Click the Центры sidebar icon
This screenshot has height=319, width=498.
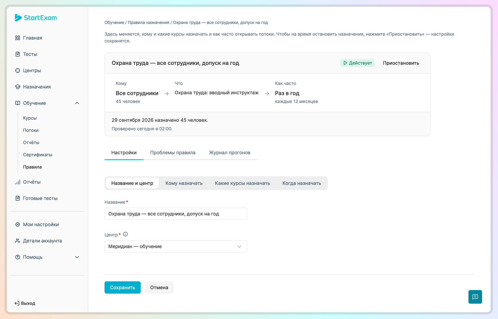click(x=18, y=71)
